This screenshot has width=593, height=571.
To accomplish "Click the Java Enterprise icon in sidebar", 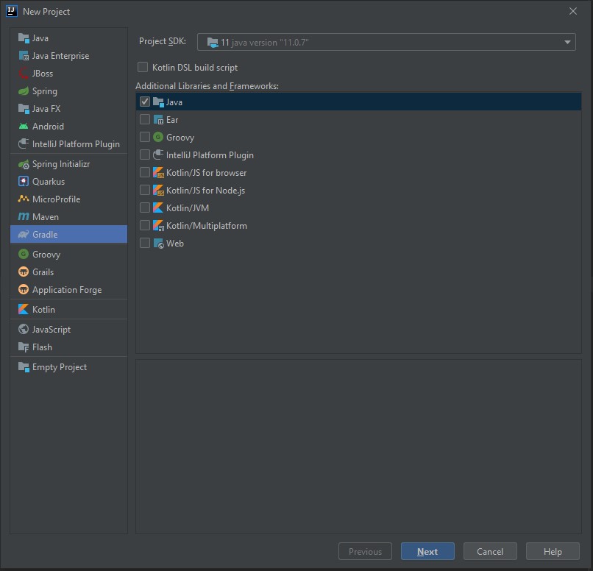I will 24,56.
